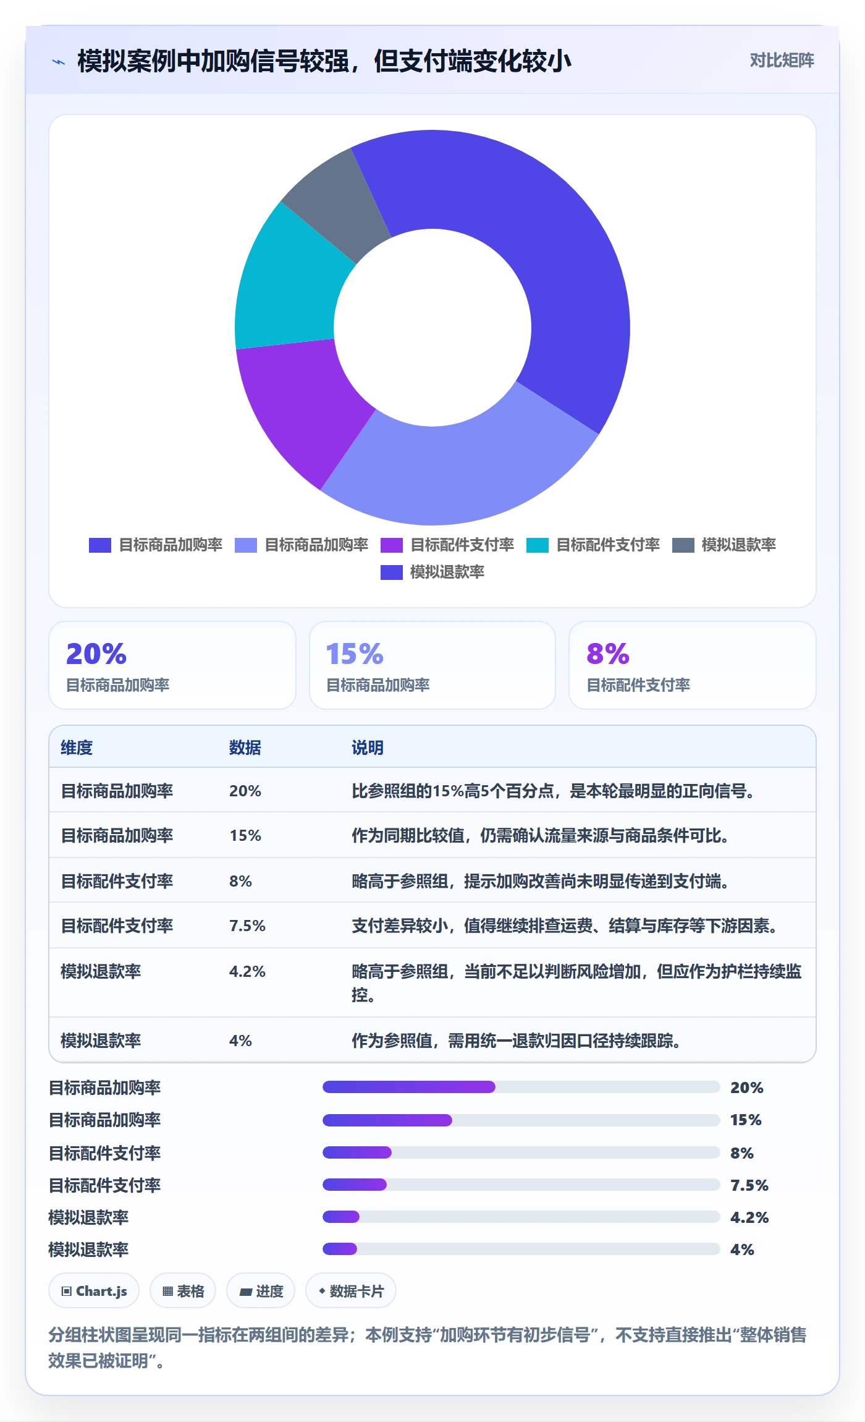Toggle the 目标配件支付率 legend item with the cyan swatch
865x1422 pixels.
coord(593,545)
